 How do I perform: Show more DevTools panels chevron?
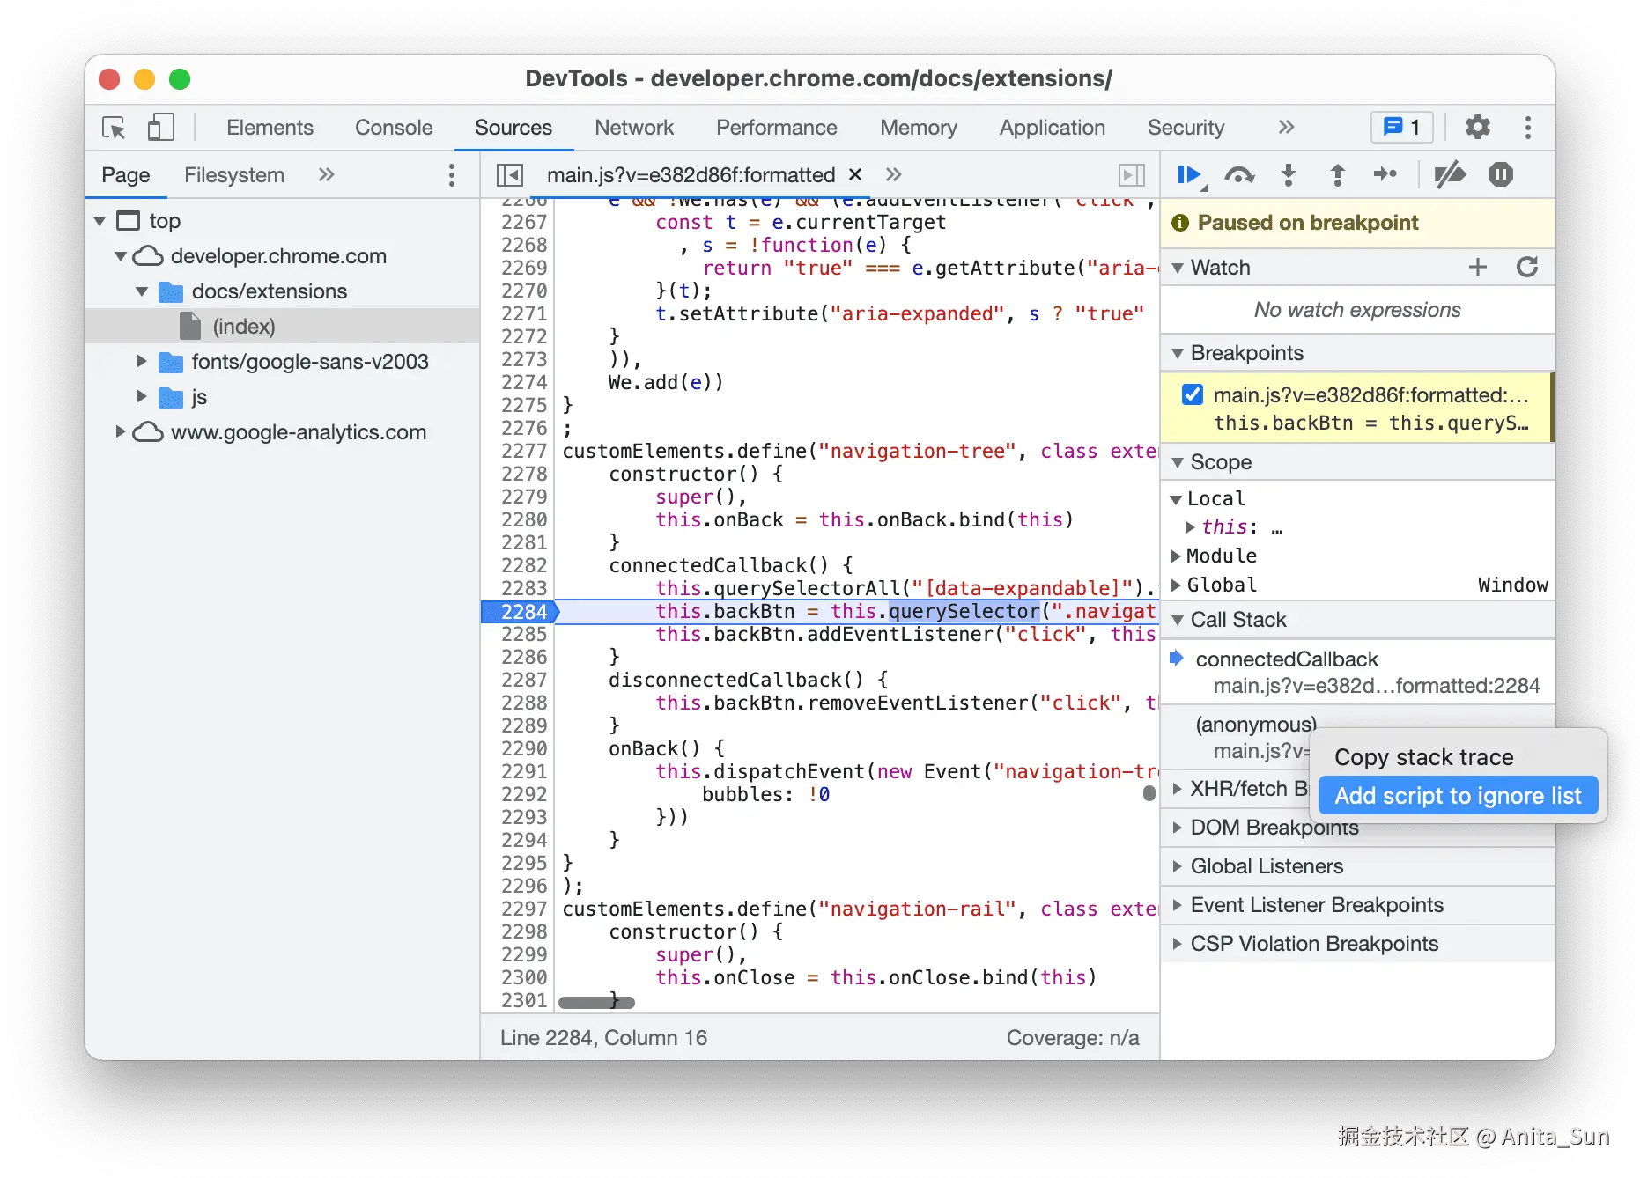(x=1286, y=128)
